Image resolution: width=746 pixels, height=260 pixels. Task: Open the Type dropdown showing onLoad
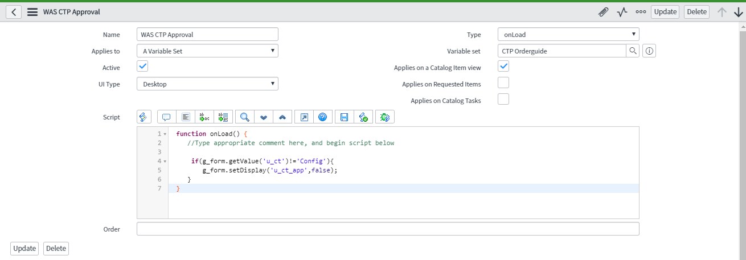pyautogui.click(x=568, y=35)
